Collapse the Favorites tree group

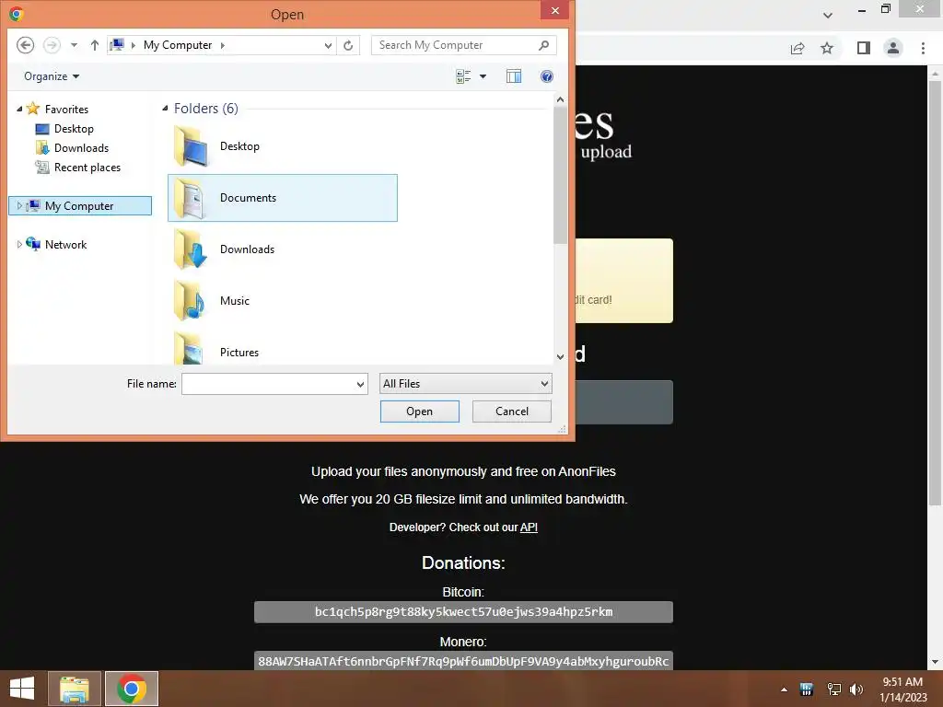click(19, 110)
